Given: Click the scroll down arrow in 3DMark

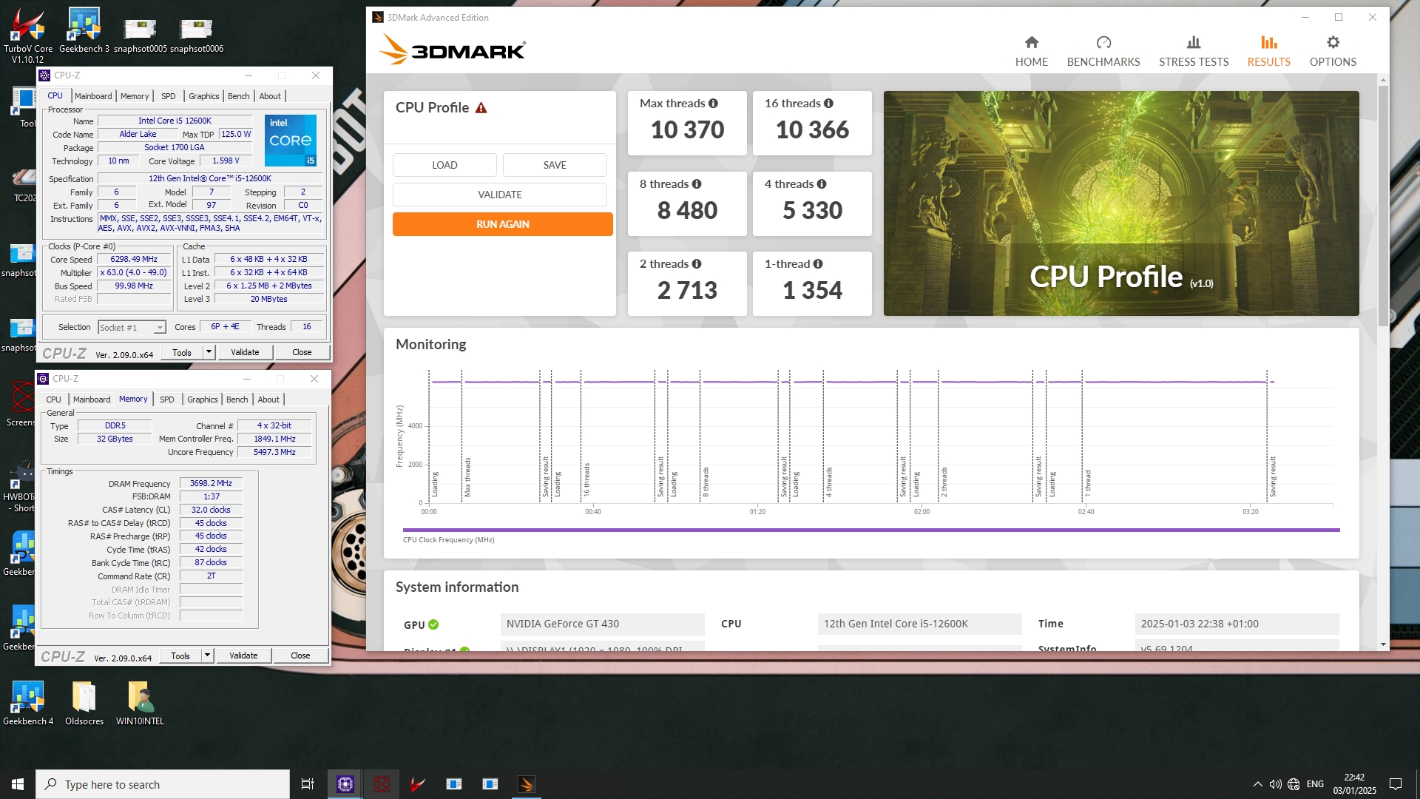Looking at the screenshot, I should [1383, 644].
